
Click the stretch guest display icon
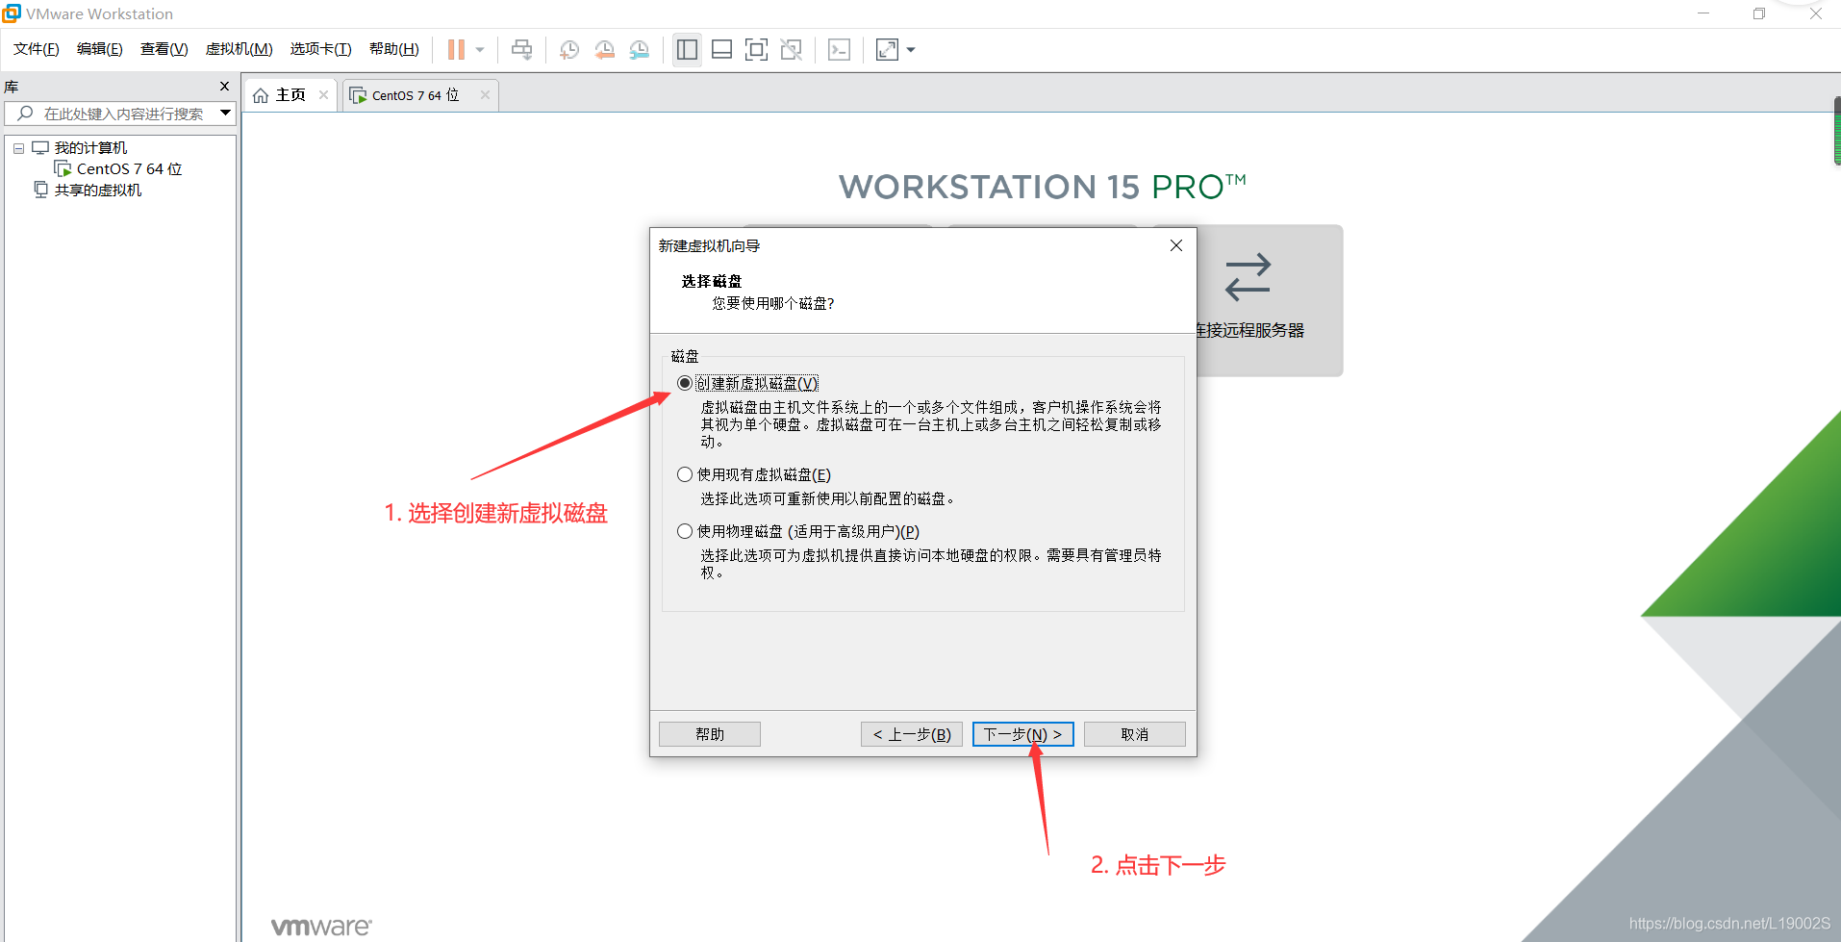point(887,49)
